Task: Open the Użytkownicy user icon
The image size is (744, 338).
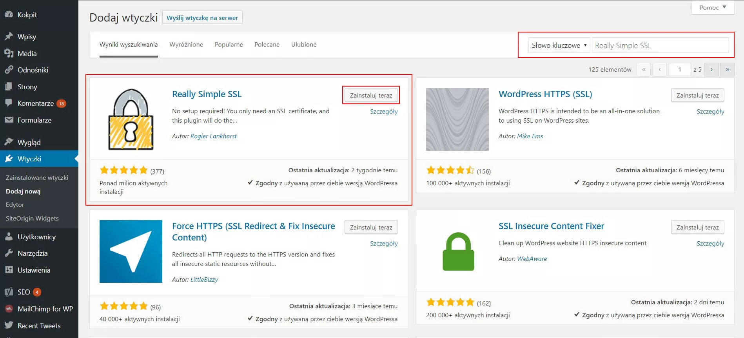Action: [9, 237]
